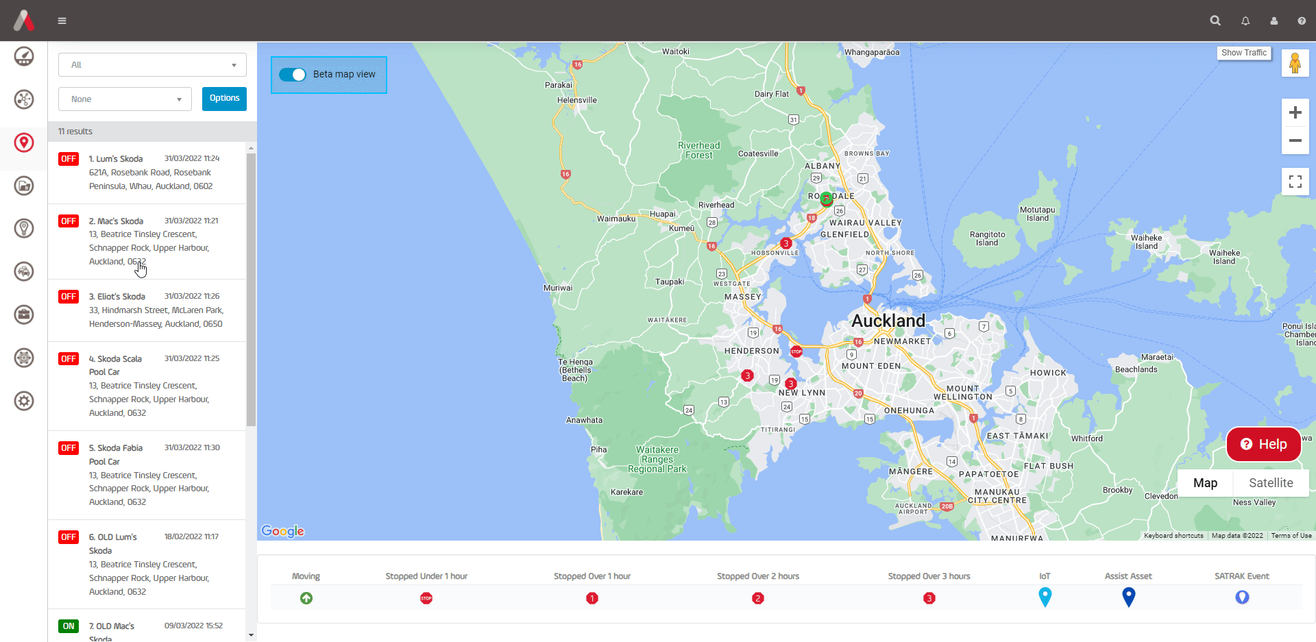Click OFF status badge for Mac's Skoda
1316x642 pixels.
69,221
